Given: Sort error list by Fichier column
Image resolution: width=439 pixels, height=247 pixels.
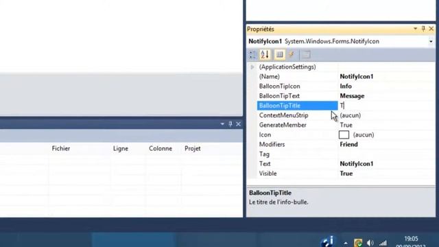Looking at the screenshot, I should 61,148.
